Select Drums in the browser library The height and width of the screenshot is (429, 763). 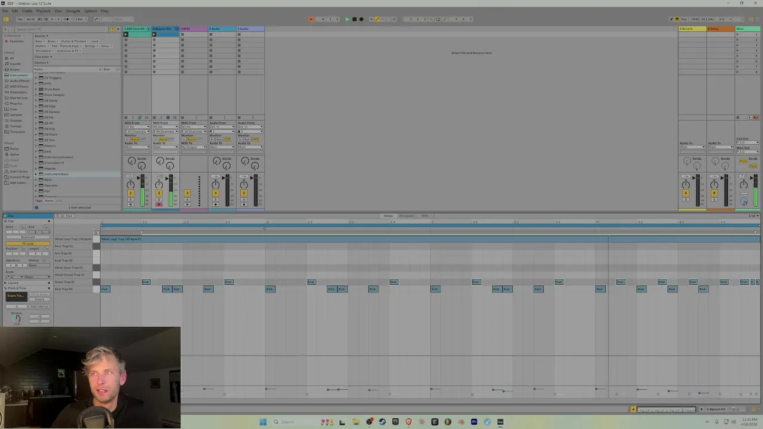click(14, 70)
